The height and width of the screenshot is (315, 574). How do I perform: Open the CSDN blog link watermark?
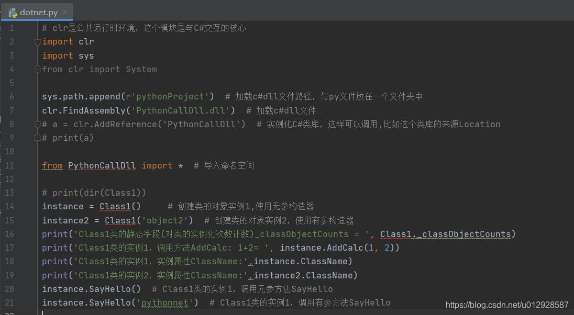click(506, 304)
